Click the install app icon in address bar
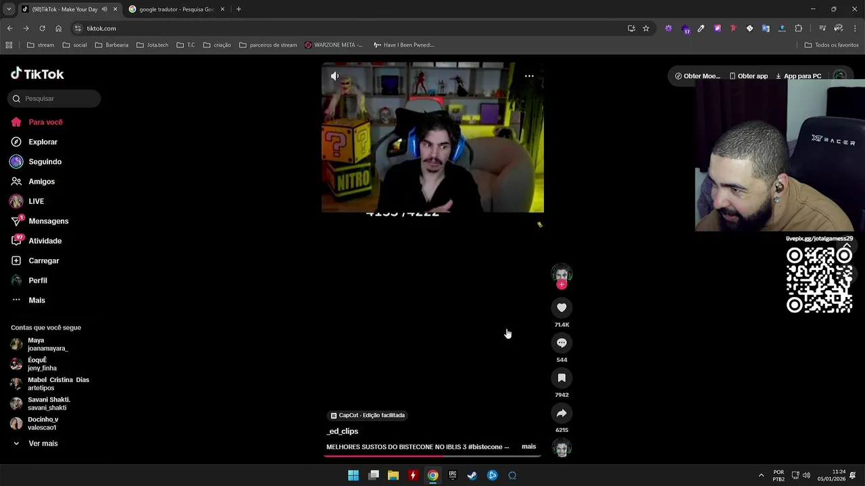This screenshot has width=865, height=486. 631,28
